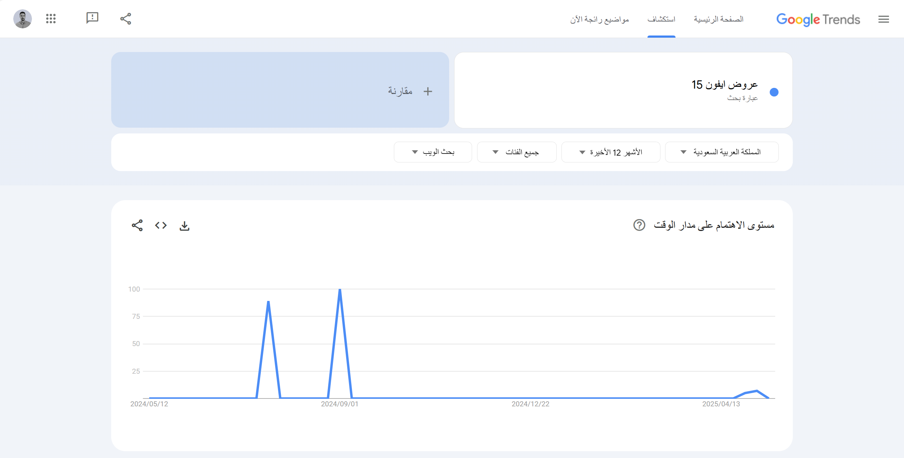
Task: Send feedback using the feedback icon
Action: point(91,18)
